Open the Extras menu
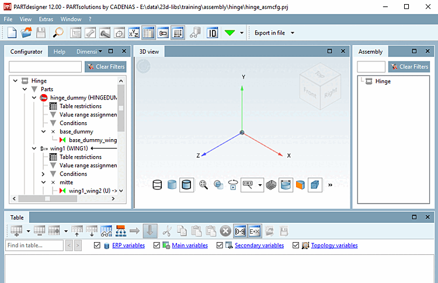Image resolution: width=438 pixels, height=283 pixels. 46,19
